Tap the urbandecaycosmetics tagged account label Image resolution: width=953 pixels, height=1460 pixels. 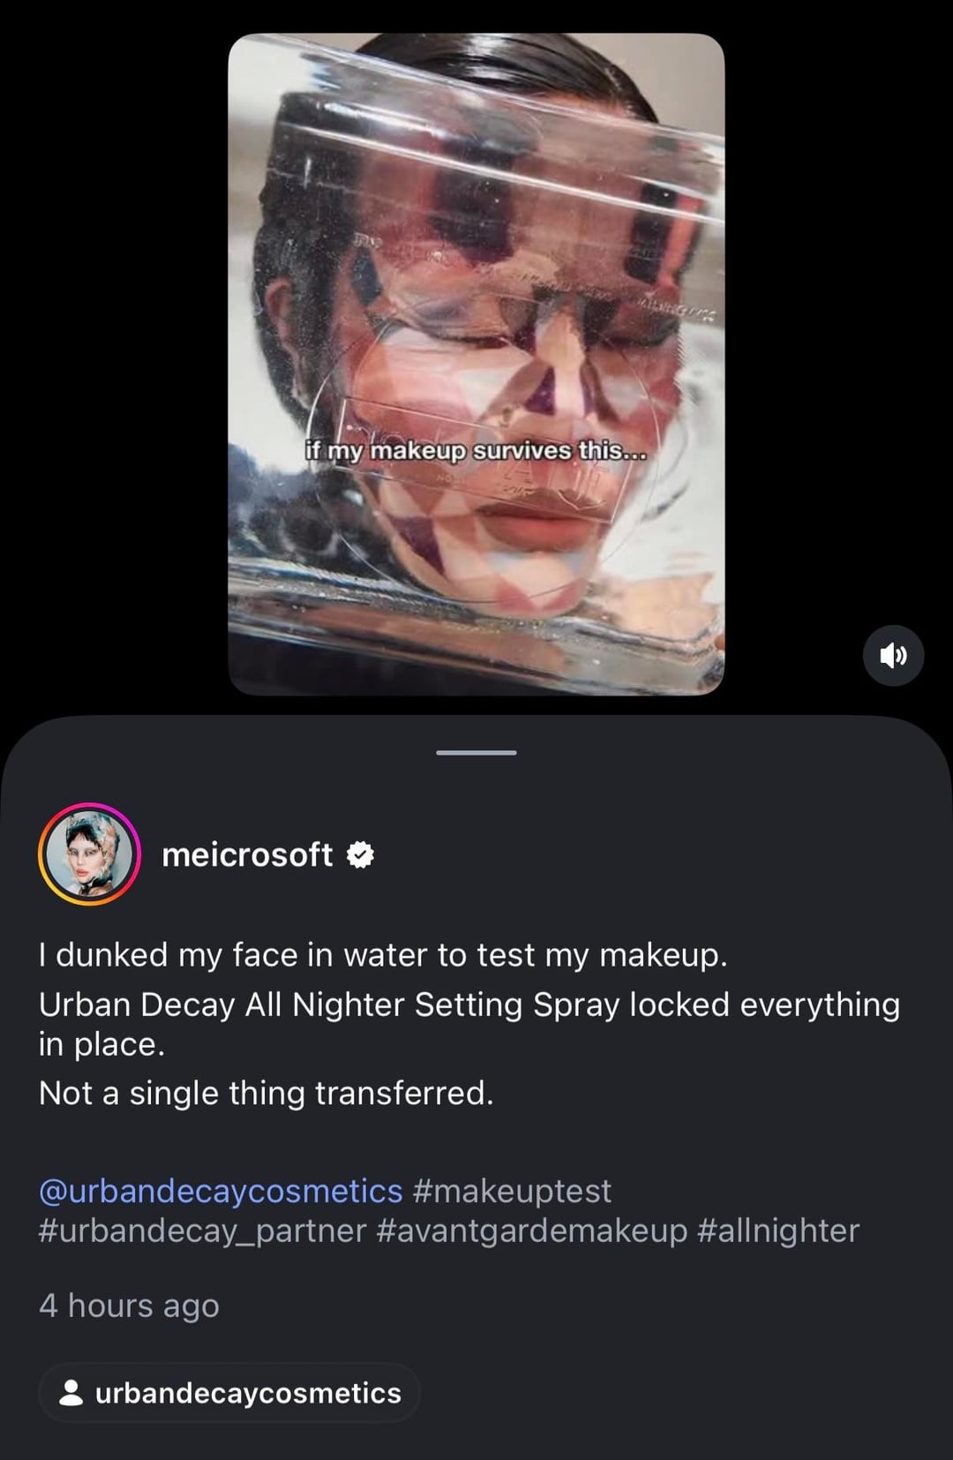[248, 1393]
